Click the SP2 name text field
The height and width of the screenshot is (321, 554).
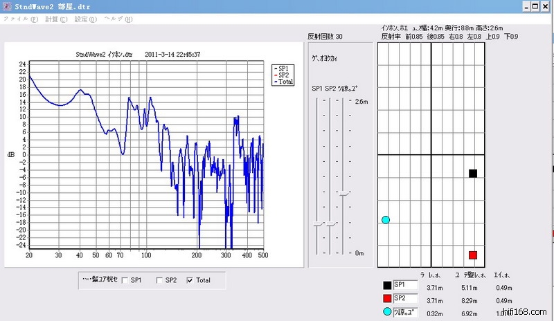click(x=406, y=298)
